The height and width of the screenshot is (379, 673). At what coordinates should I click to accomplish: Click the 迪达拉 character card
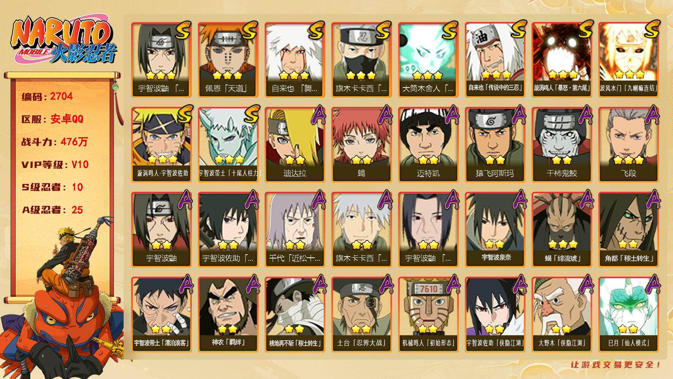(295, 145)
